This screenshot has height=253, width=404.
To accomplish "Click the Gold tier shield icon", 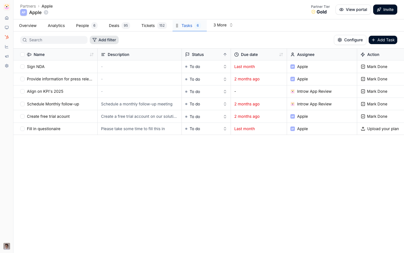I will point(313,12).
